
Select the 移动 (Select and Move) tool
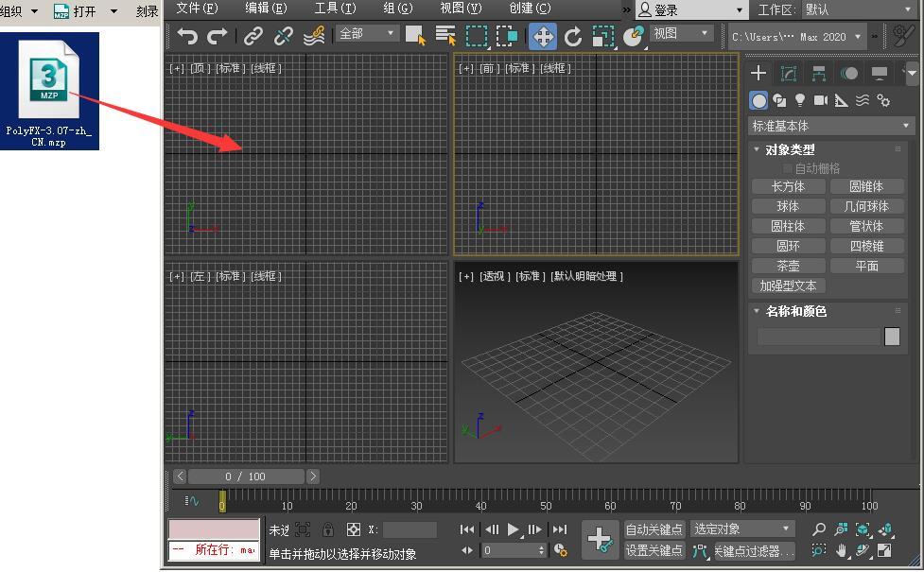click(x=542, y=35)
